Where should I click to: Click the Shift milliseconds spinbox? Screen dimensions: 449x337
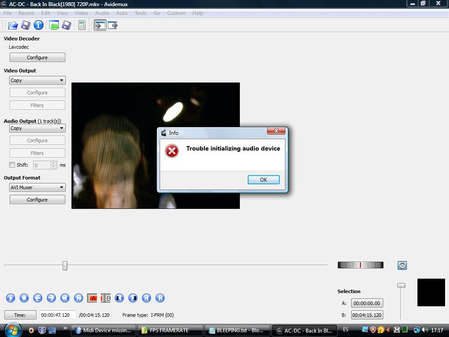[45, 165]
